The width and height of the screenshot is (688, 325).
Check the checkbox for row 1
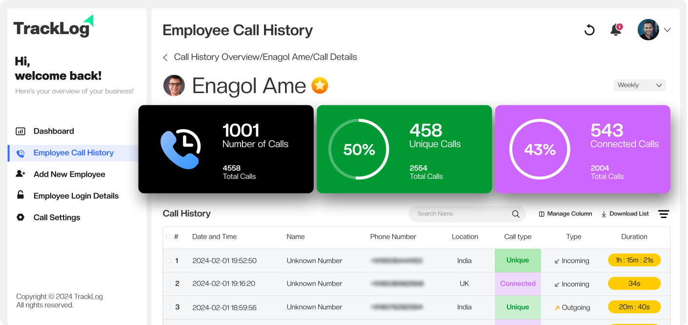pyautogui.click(x=168, y=261)
